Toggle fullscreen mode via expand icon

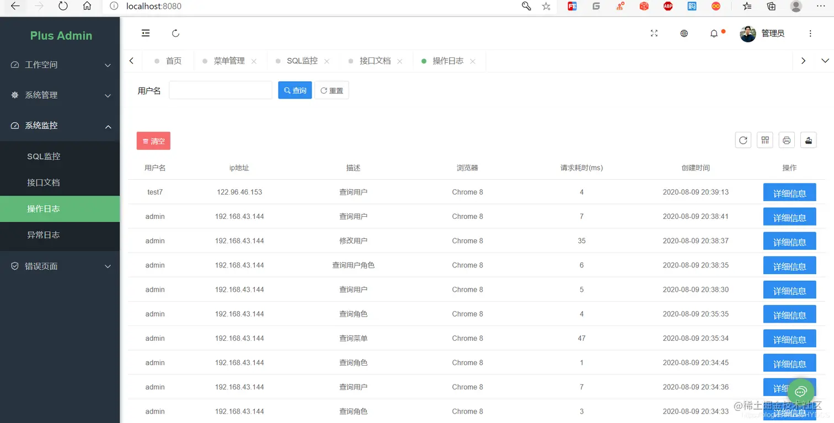click(x=654, y=33)
